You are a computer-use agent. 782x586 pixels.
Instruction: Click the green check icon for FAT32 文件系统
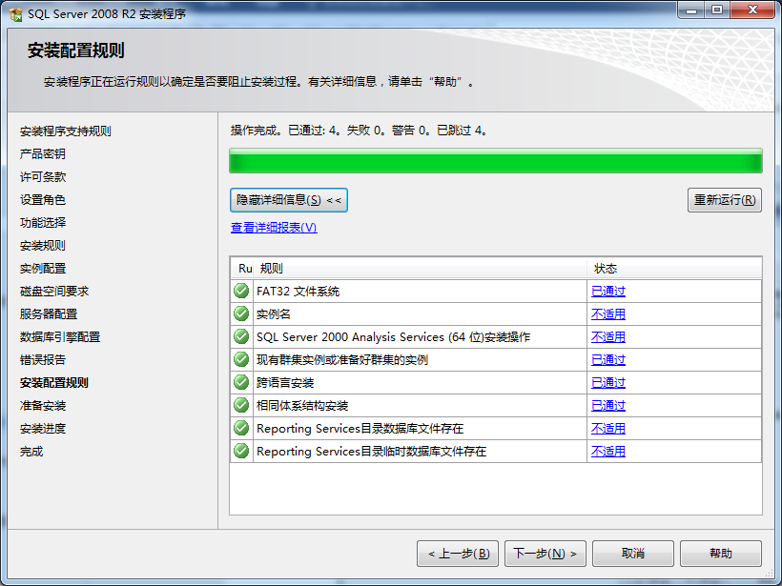pos(241,291)
